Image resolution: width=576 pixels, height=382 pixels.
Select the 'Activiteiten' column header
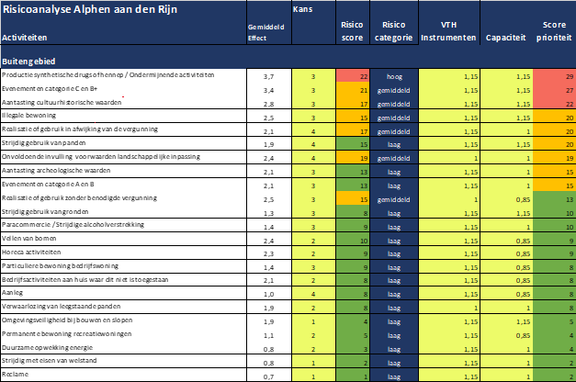click(x=25, y=39)
